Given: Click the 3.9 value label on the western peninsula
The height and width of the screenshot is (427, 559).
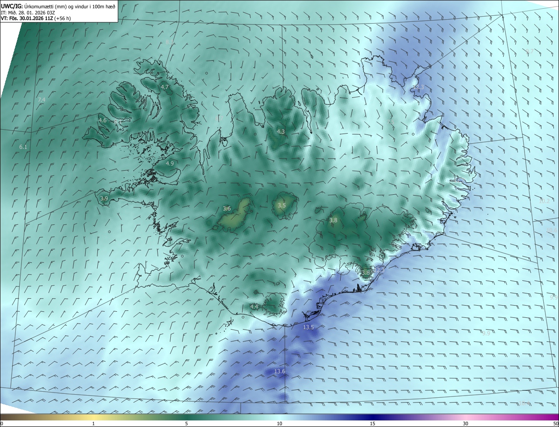Looking at the screenshot, I should coord(104,198).
